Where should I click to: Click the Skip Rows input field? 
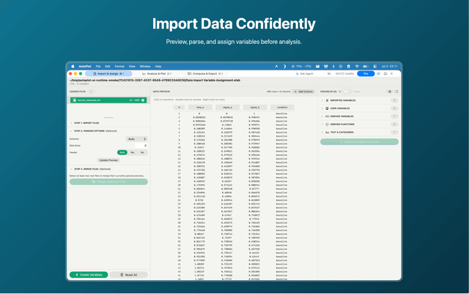pyautogui.click(x=141, y=145)
